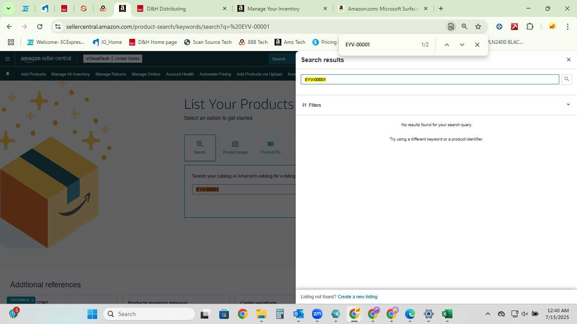The width and height of the screenshot is (577, 324).
Task: Open the Amz Tech bookmark
Action: click(290, 42)
